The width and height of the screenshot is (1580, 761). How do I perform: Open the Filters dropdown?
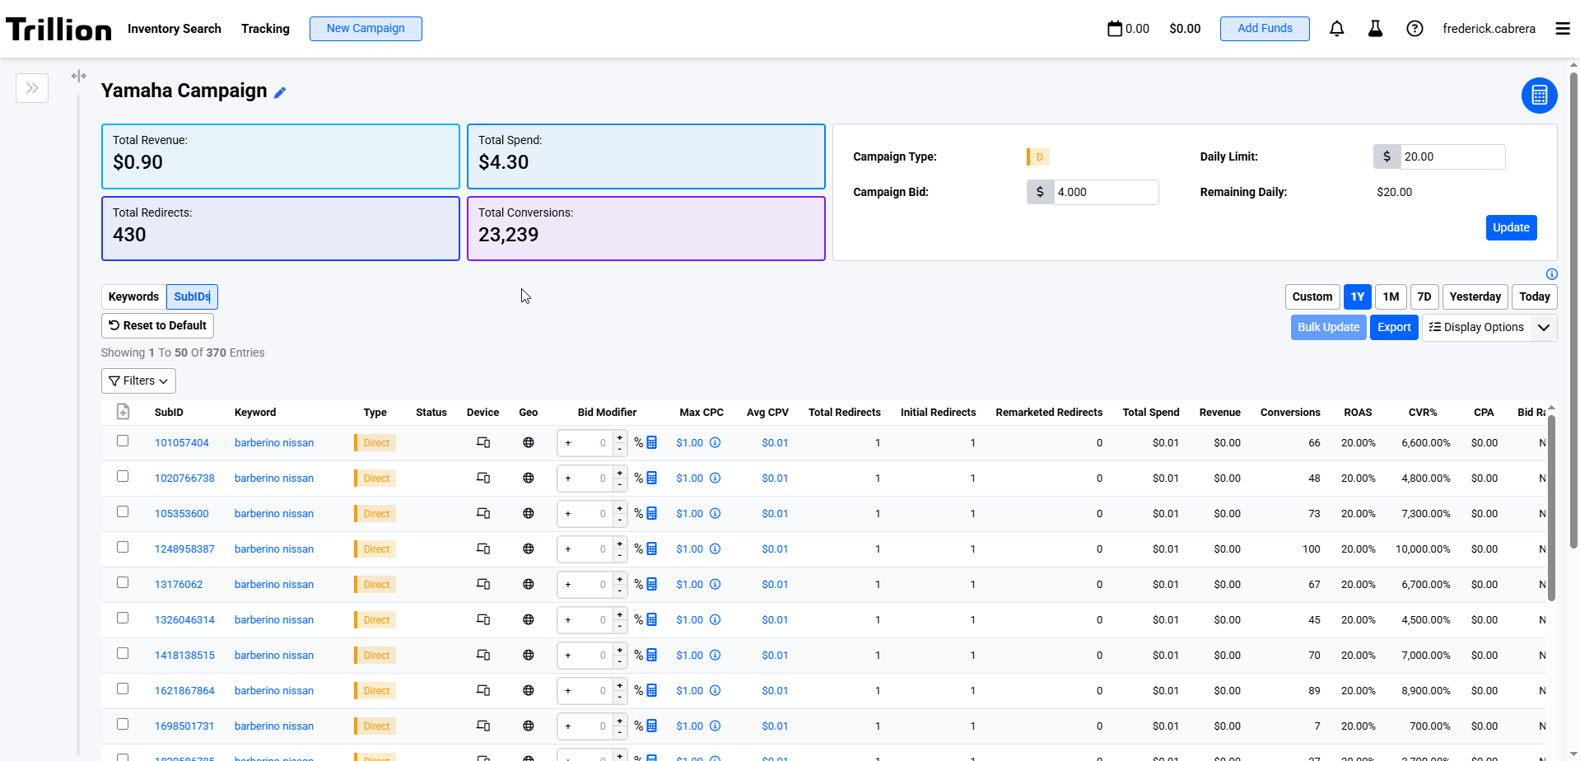pyautogui.click(x=138, y=380)
